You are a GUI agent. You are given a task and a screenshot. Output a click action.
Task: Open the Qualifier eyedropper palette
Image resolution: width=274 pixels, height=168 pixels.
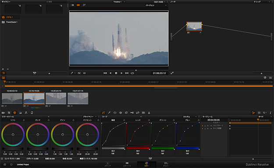tap(109, 113)
